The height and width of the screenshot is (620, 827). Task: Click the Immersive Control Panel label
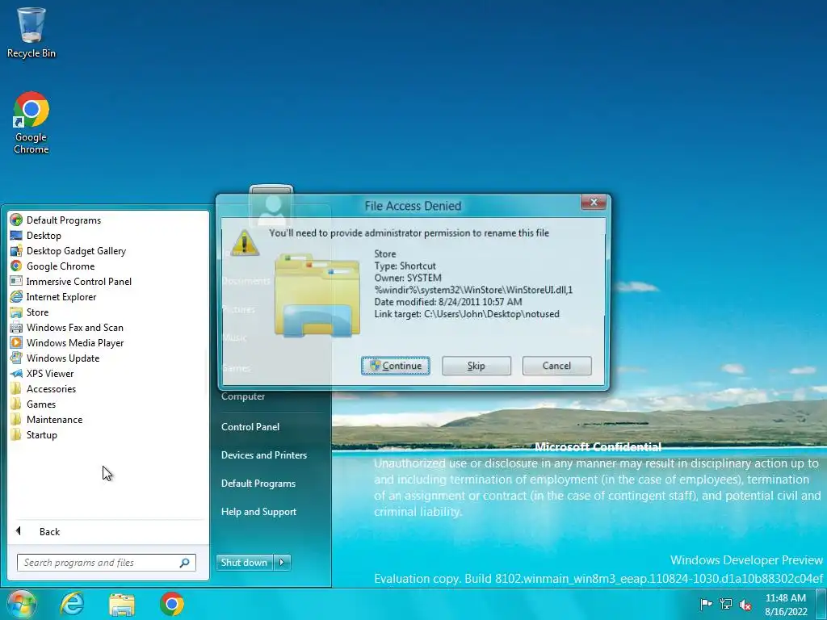point(79,281)
